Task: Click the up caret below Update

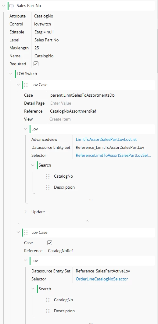Action: click(x=87, y=221)
